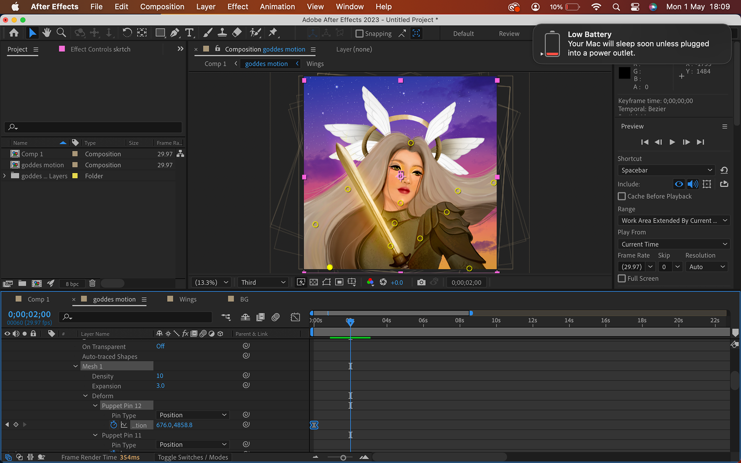Click the Project panel search field

click(93, 127)
